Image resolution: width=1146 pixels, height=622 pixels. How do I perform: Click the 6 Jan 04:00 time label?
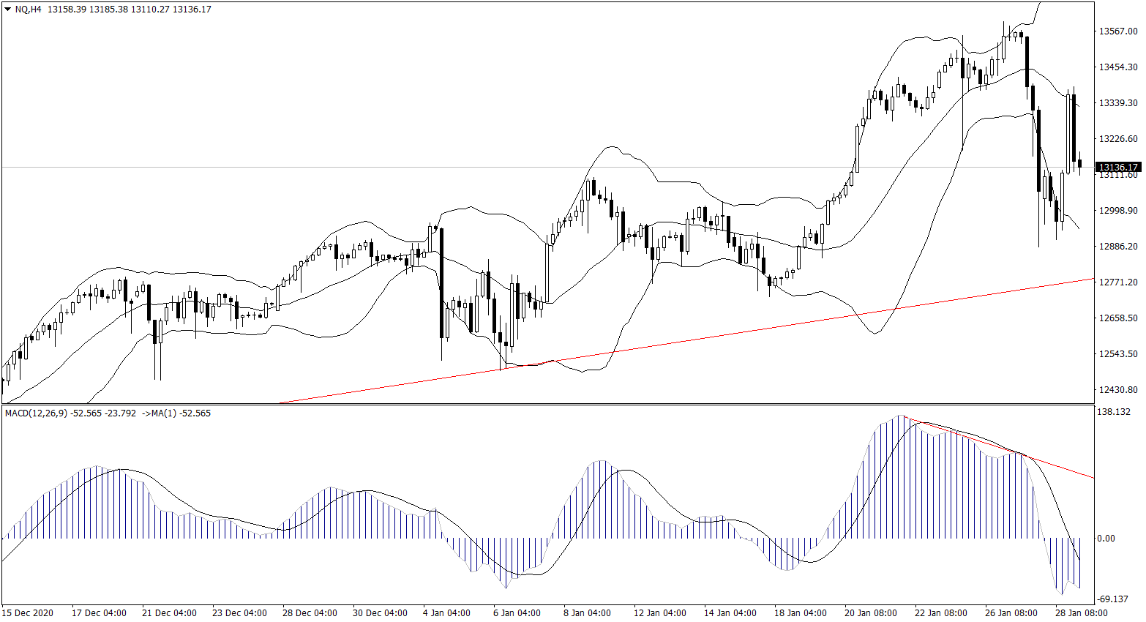coord(517,613)
